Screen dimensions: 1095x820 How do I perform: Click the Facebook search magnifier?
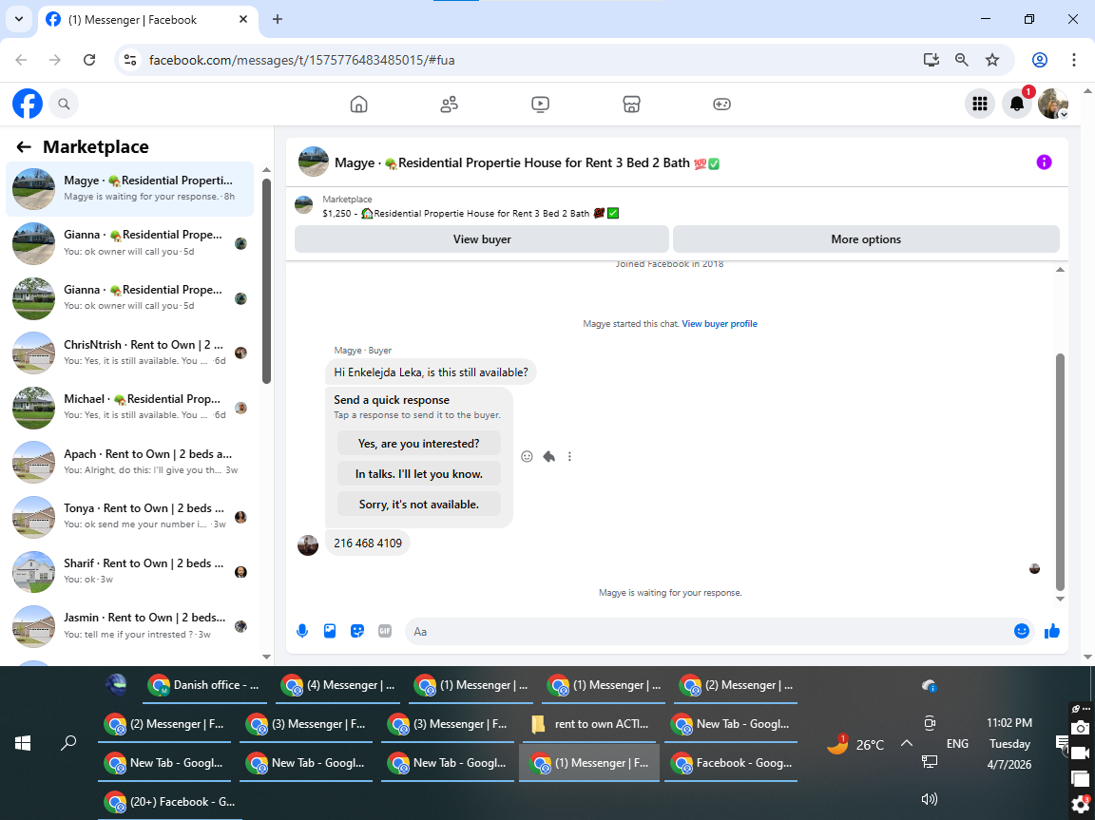[64, 104]
